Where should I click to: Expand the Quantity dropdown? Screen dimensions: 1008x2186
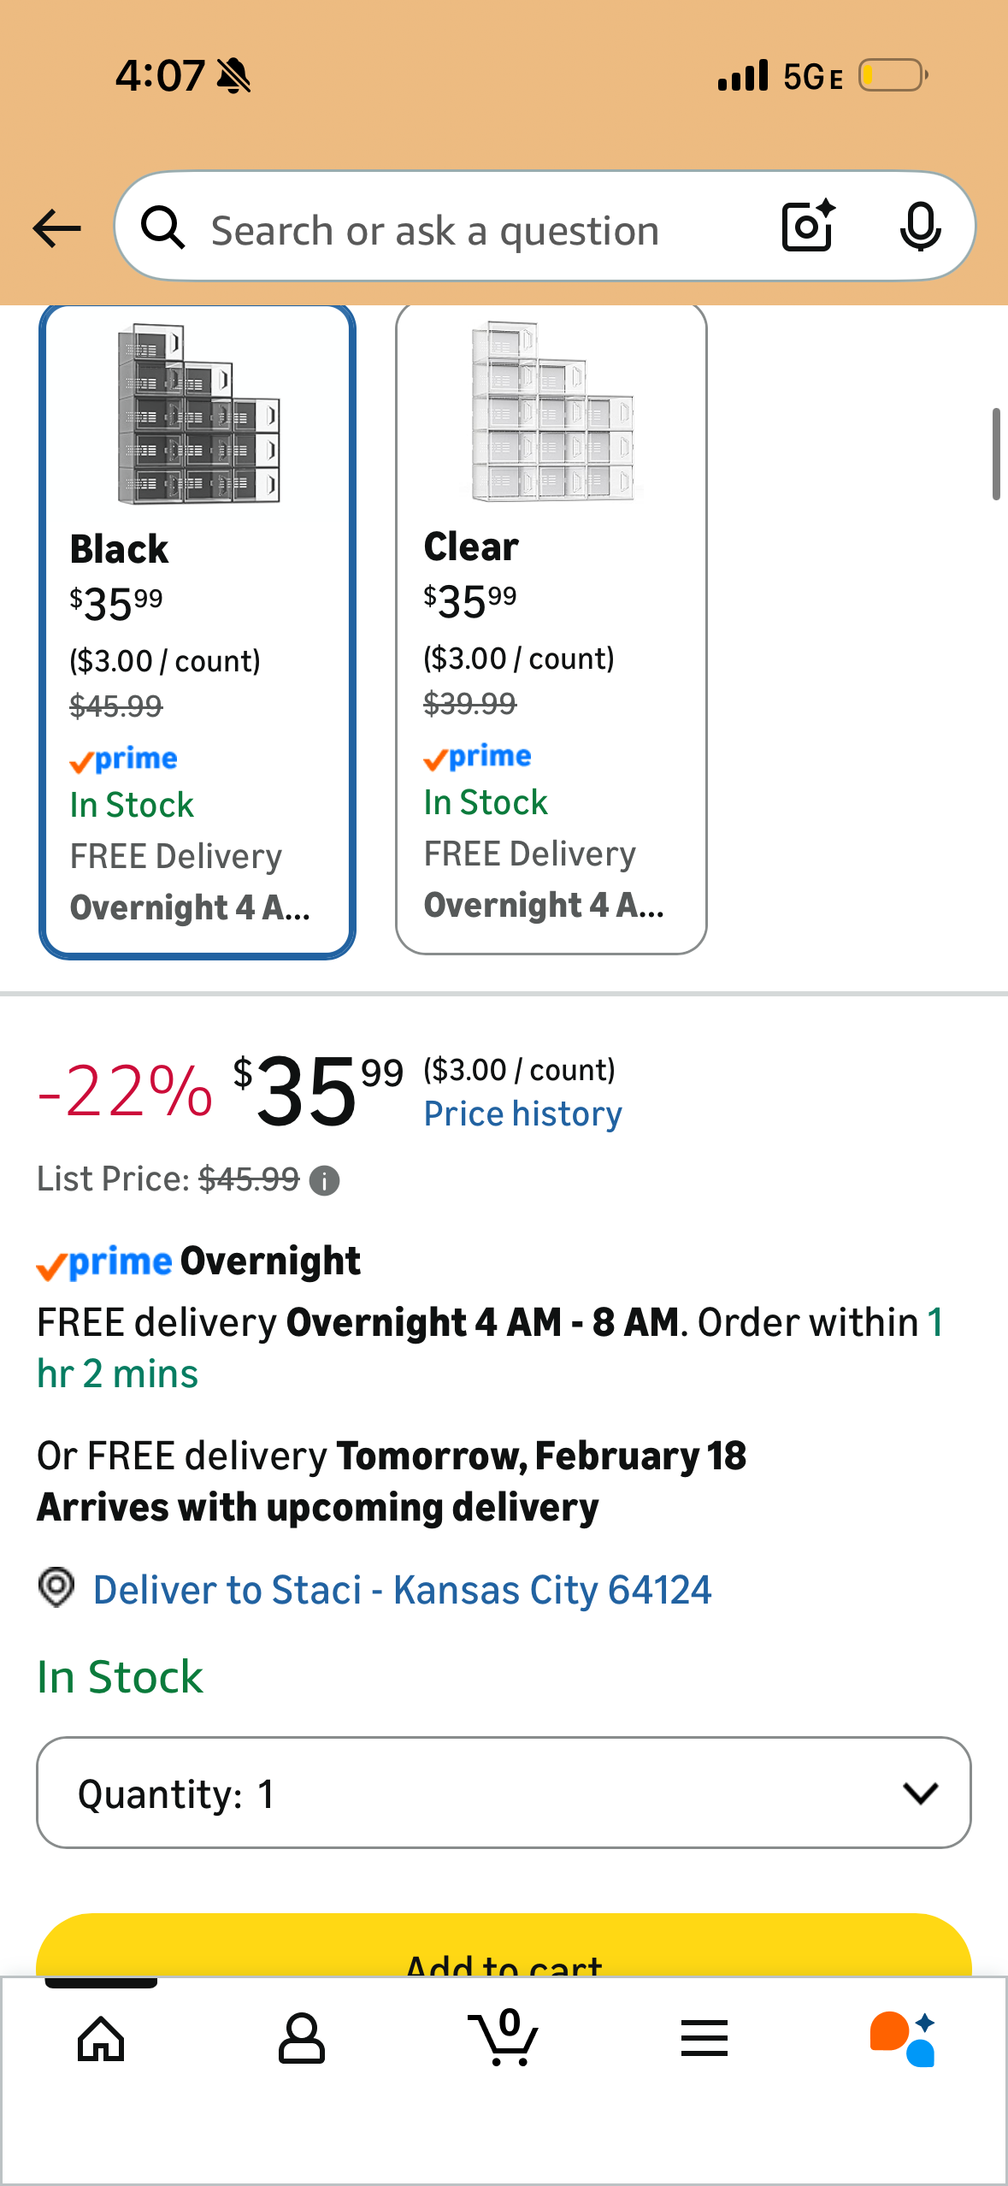(504, 1793)
